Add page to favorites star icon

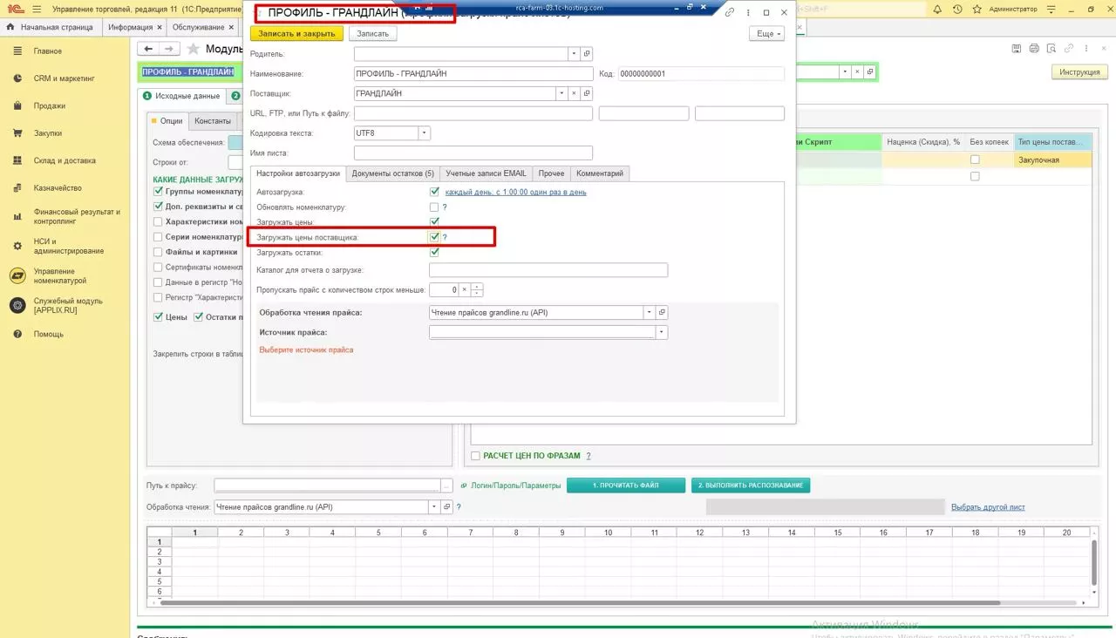[193, 49]
